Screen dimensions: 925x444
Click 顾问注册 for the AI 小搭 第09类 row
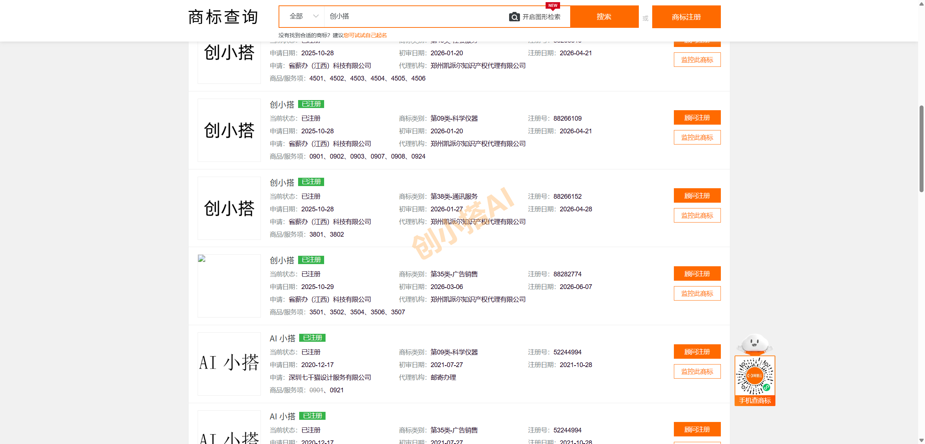pos(697,352)
